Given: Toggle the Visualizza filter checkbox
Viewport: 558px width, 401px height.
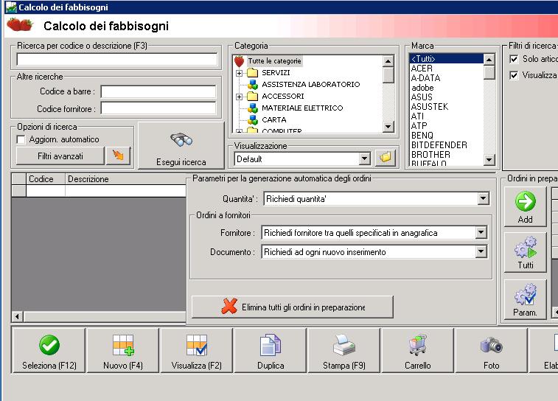Looking at the screenshot, I should coord(514,75).
